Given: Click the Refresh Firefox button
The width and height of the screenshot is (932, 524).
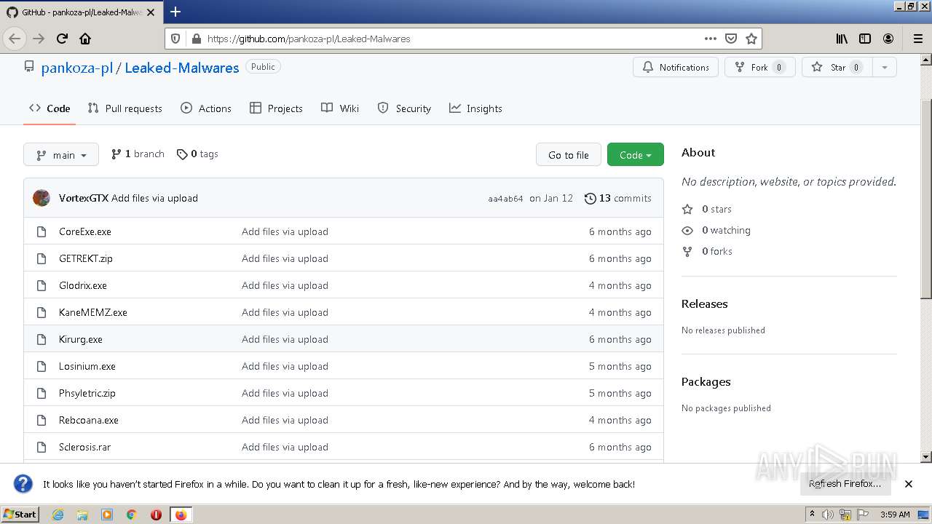Looking at the screenshot, I should point(845,483).
